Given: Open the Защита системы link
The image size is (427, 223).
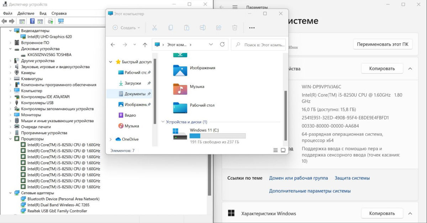Looking at the screenshot, I should (x=352, y=178).
